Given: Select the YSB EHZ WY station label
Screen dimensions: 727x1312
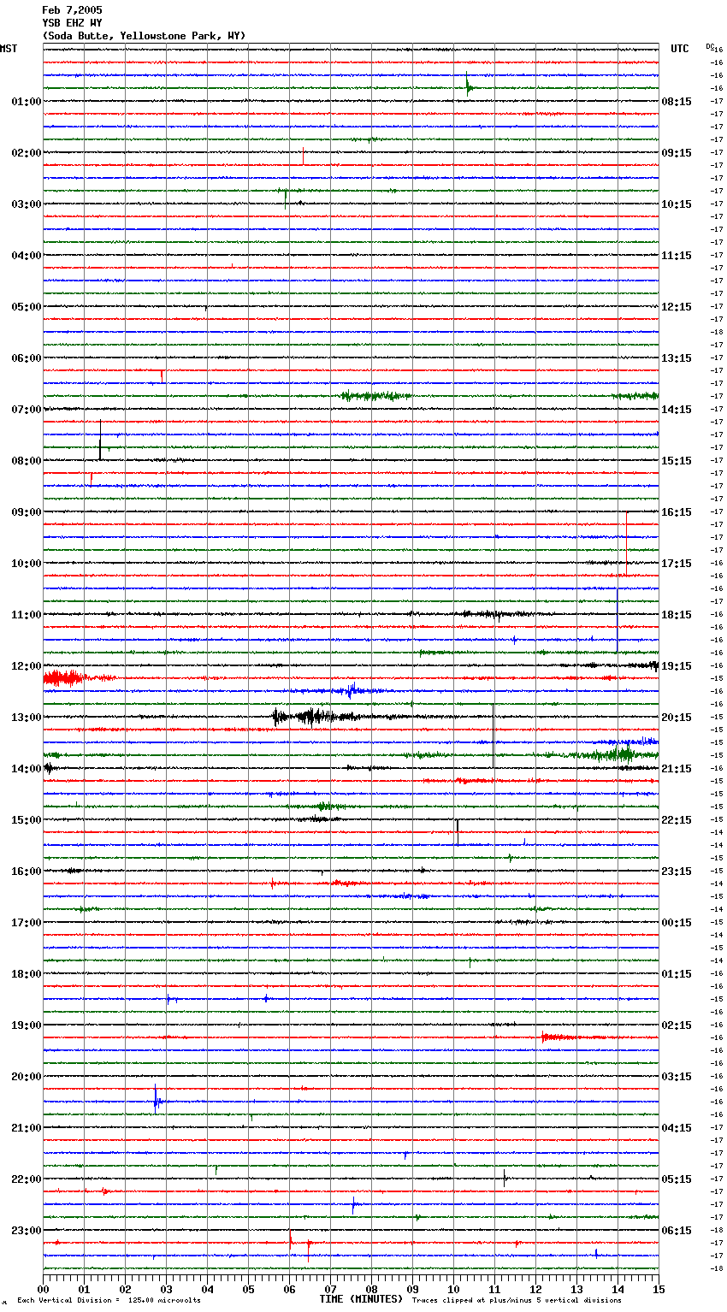Looking at the screenshot, I should pyautogui.click(x=72, y=23).
